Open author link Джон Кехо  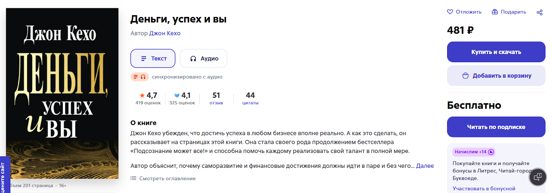pos(165,33)
